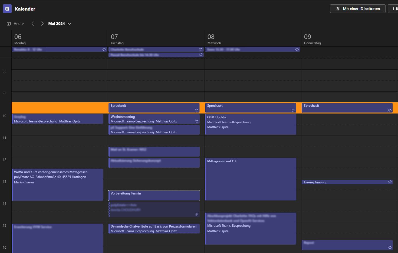Click the video camera meeting icon
398x253 pixels.
point(395,9)
